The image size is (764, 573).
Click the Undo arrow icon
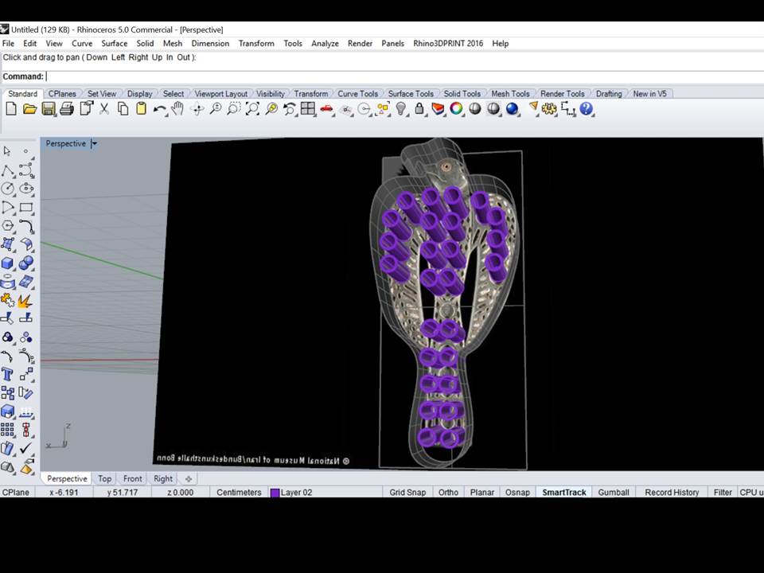159,109
